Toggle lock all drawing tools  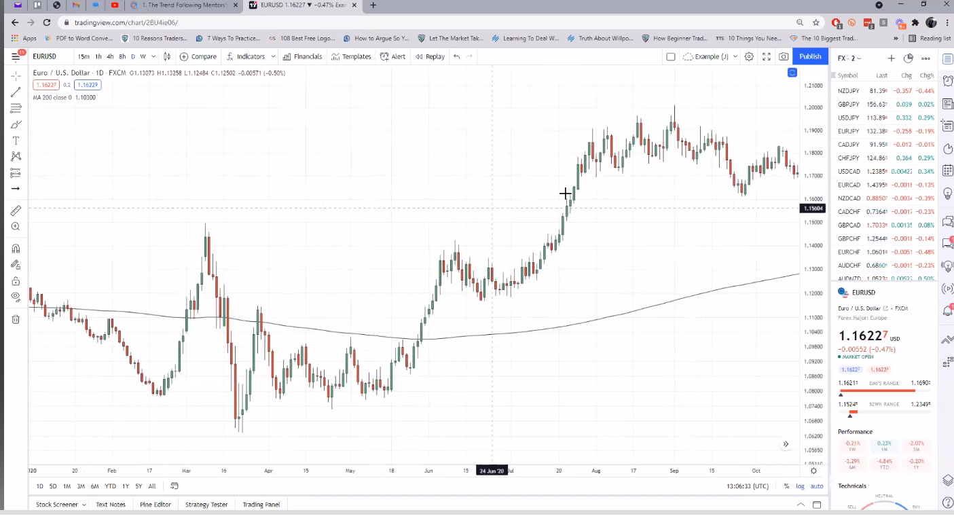[16, 281]
